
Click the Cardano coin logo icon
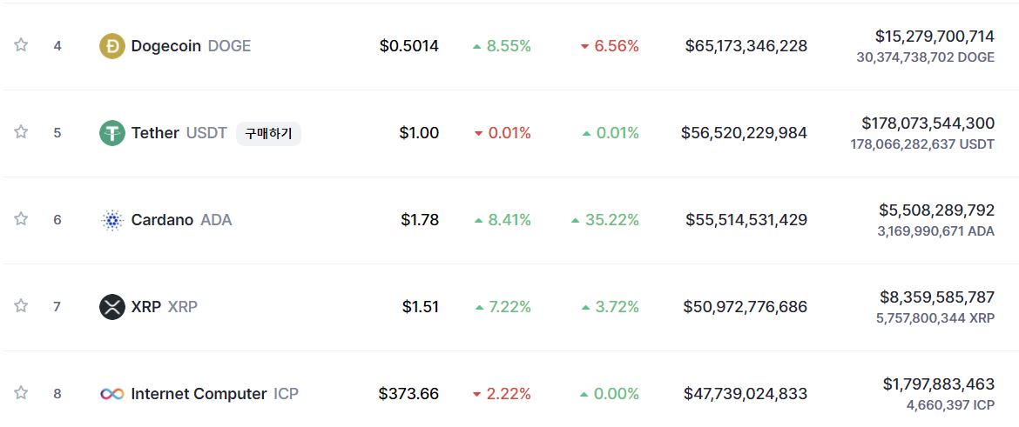(112, 220)
